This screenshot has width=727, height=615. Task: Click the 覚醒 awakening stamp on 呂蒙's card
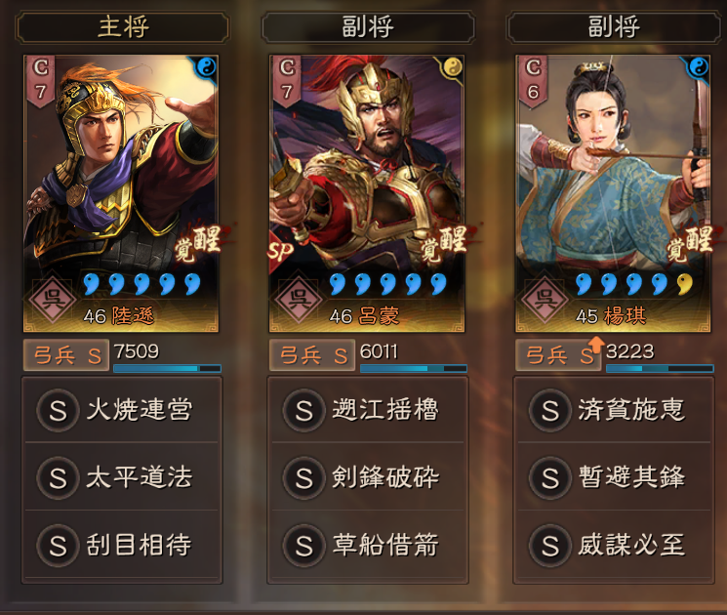coord(443,243)
